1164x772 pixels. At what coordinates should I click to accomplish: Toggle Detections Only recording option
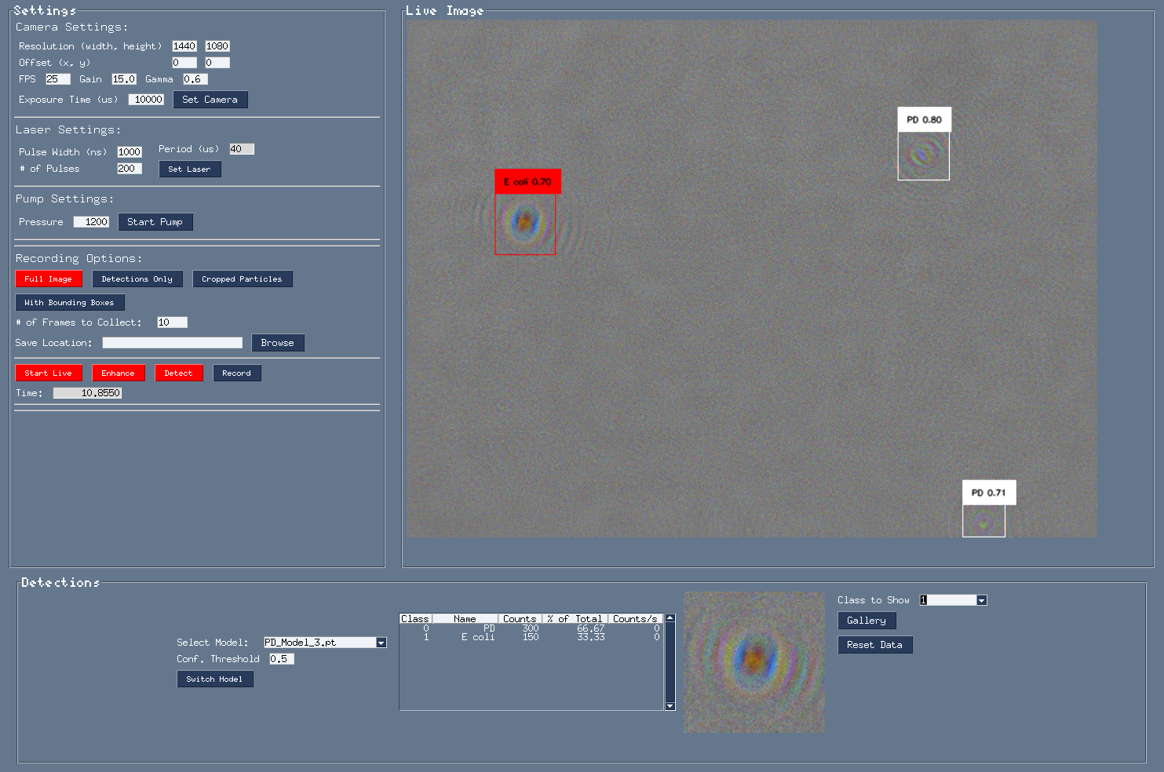point(137,279)
